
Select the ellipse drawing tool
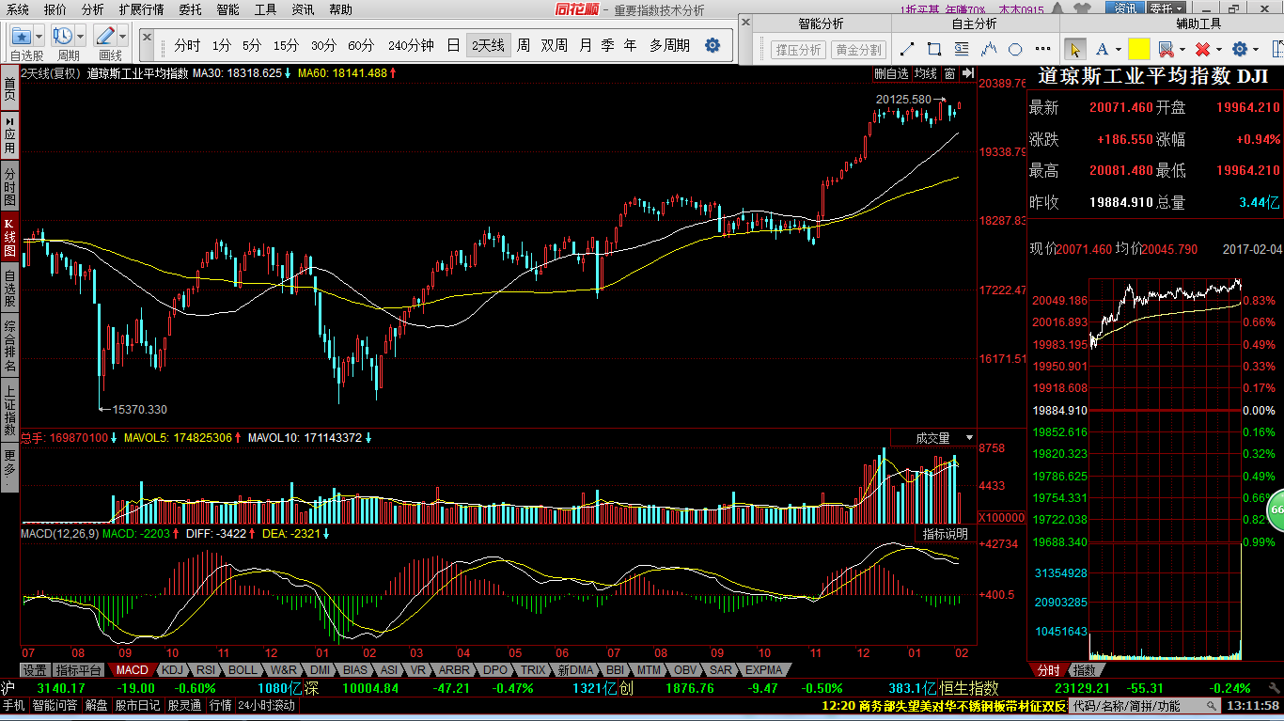coord(1015,49)
